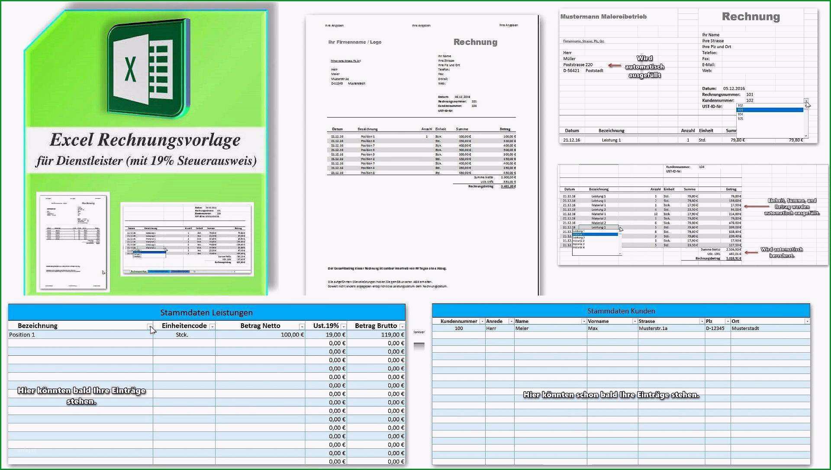The image size is (831, 470).
Task: Open the Ust.19% column filter arrow
Action: click(x=343, y=326)
